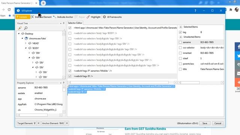Open Chrome extensions puzzle icon
Screen dimensions: 240x135
coord(231,10)
